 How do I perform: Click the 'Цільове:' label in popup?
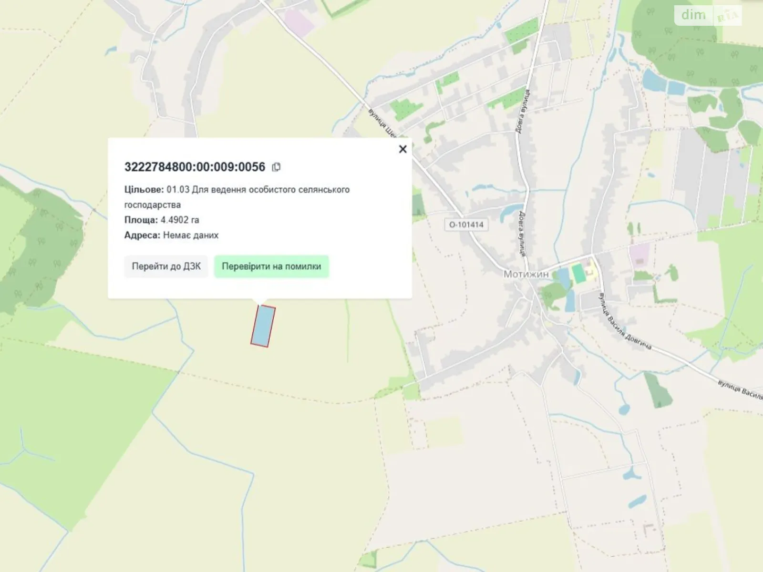[144, 190]
